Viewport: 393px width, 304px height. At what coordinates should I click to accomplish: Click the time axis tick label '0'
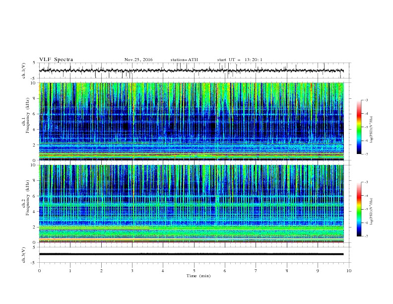coord(39,271)
